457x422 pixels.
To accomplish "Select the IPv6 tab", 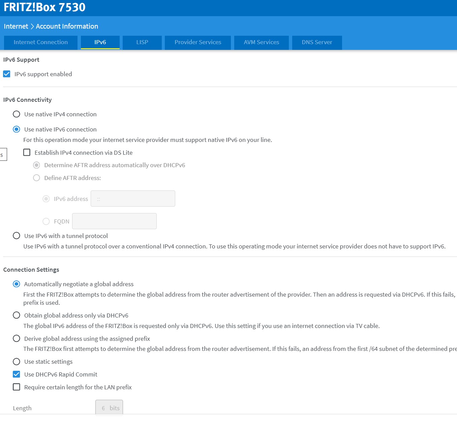I will point(100,42).
